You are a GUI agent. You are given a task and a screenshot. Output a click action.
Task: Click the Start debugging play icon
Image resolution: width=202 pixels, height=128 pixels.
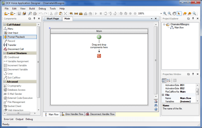(x=96, y=13)
